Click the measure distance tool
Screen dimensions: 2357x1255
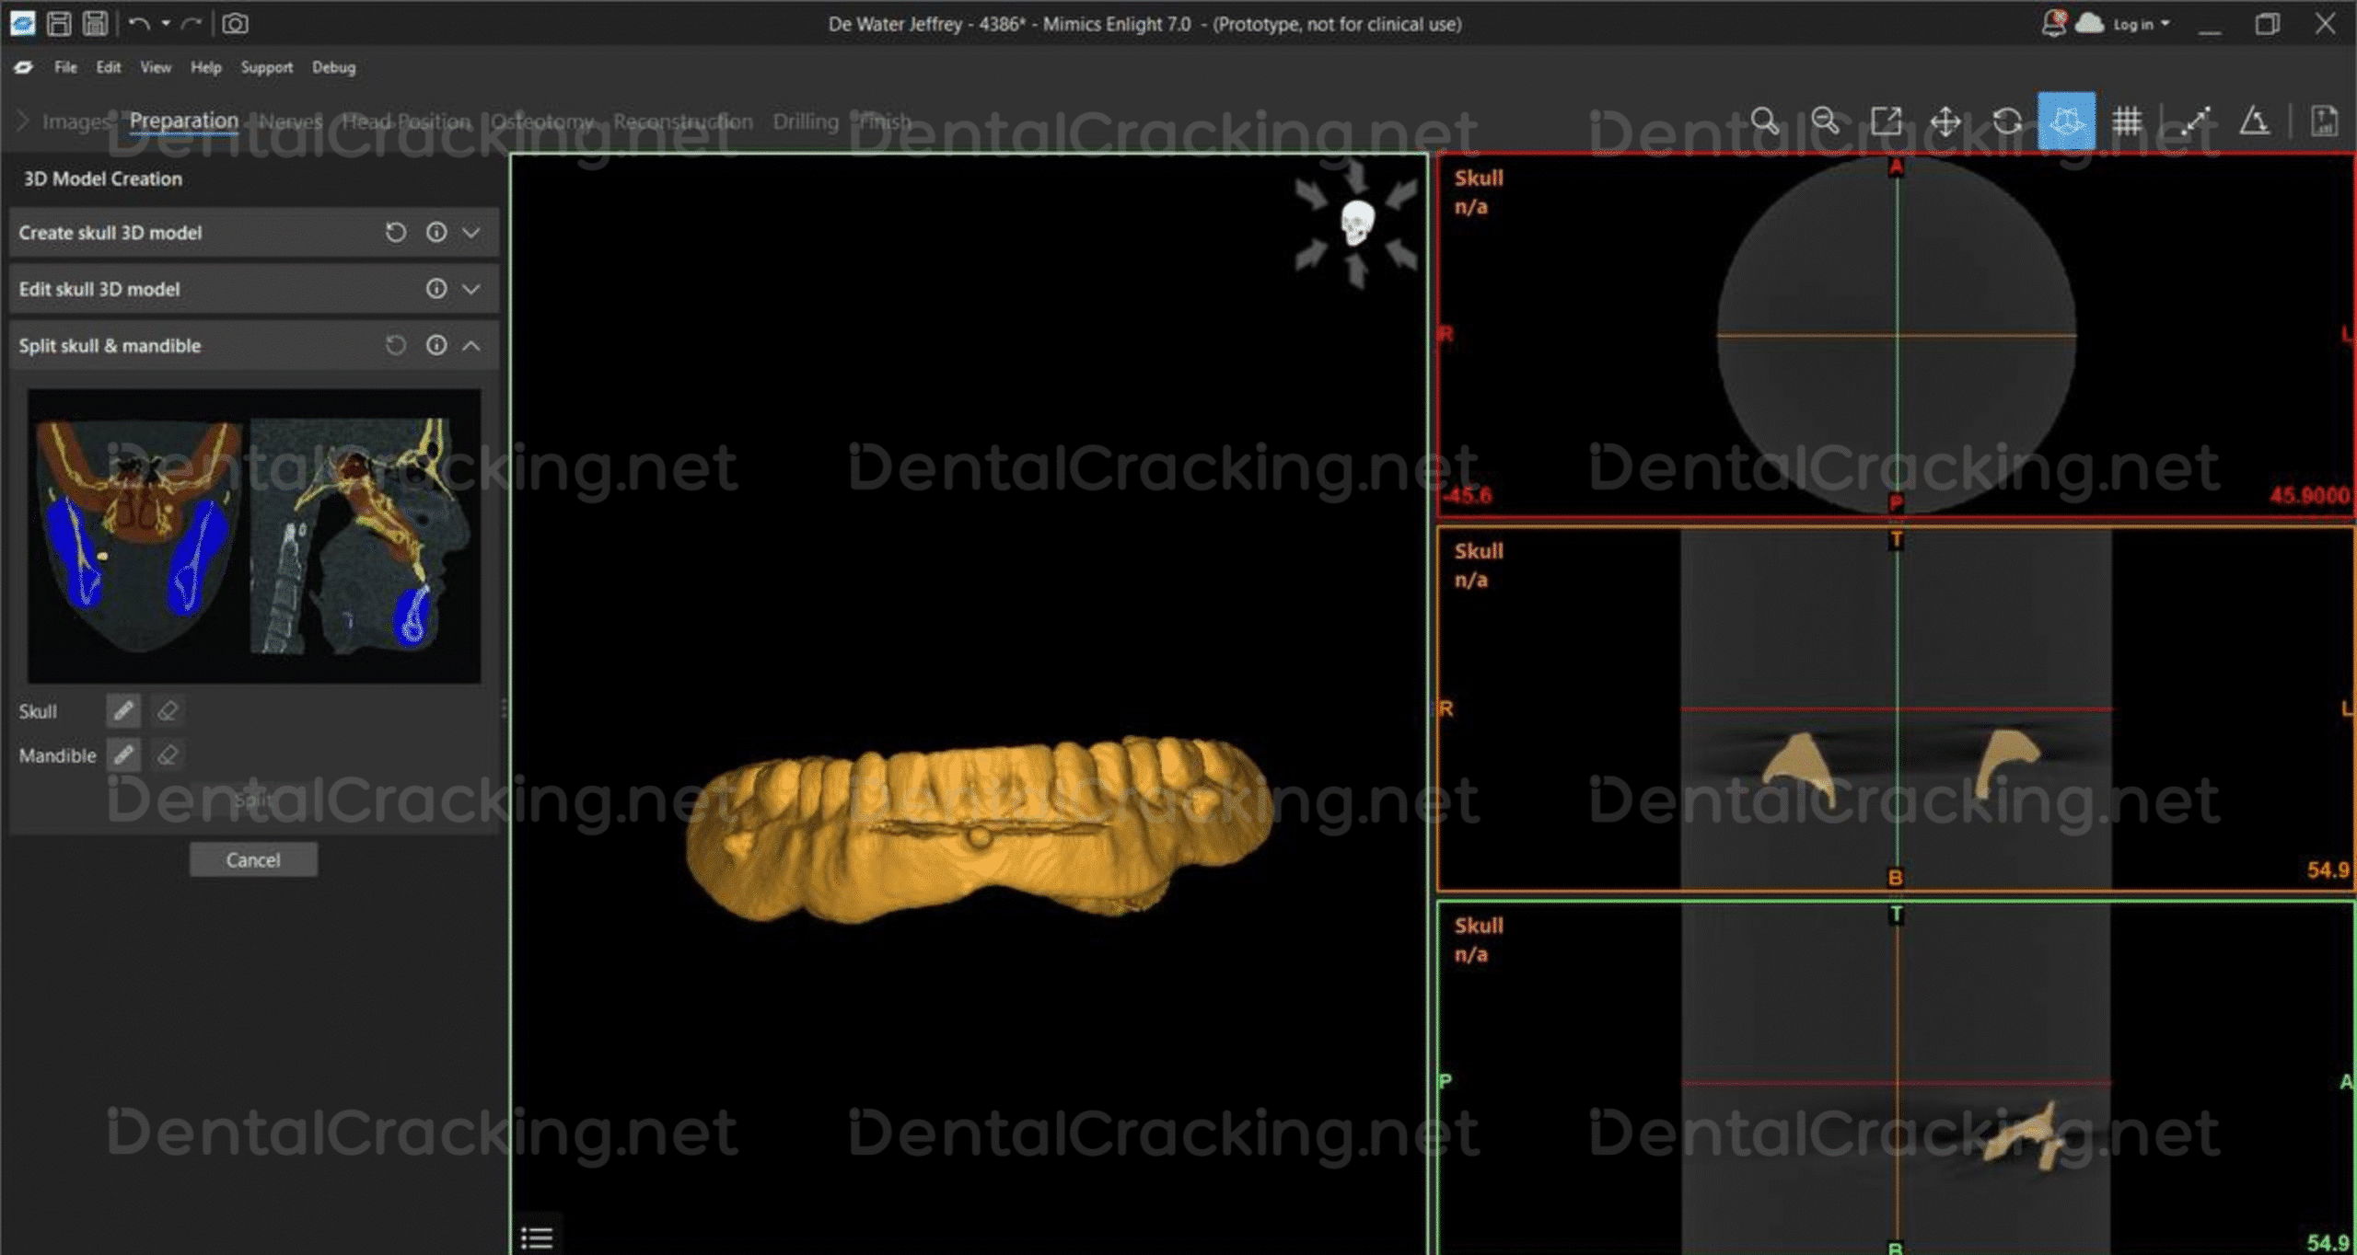coord(2195,121)
